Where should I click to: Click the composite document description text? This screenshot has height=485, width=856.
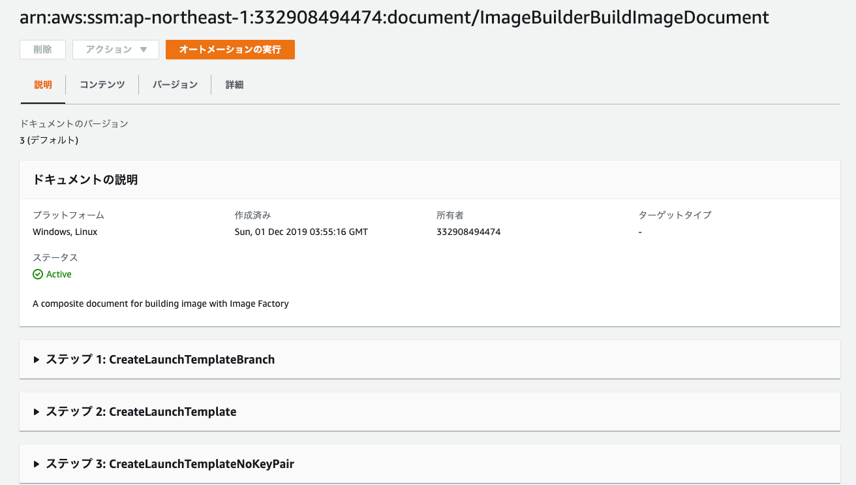[x=160, y=304]
